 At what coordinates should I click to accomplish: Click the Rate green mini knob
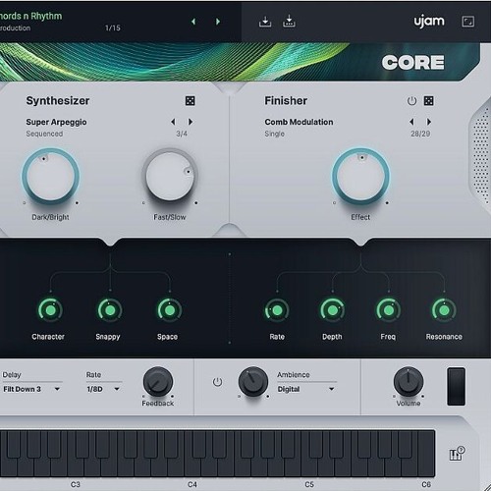(x=277, y=310)
